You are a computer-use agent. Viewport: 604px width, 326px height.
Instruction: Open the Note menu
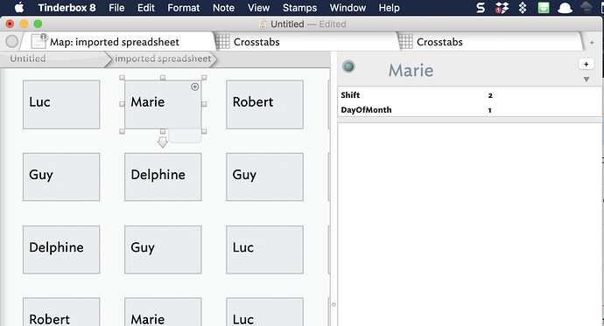223,8
